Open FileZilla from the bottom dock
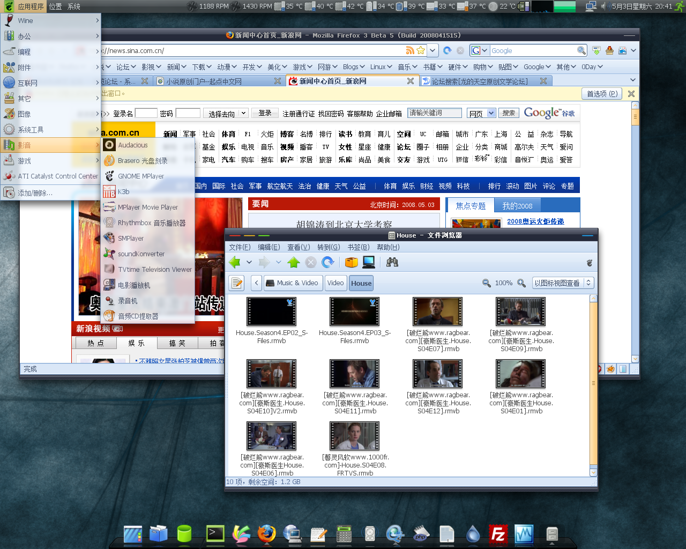The image size is (686, 549). coord(498,534)
